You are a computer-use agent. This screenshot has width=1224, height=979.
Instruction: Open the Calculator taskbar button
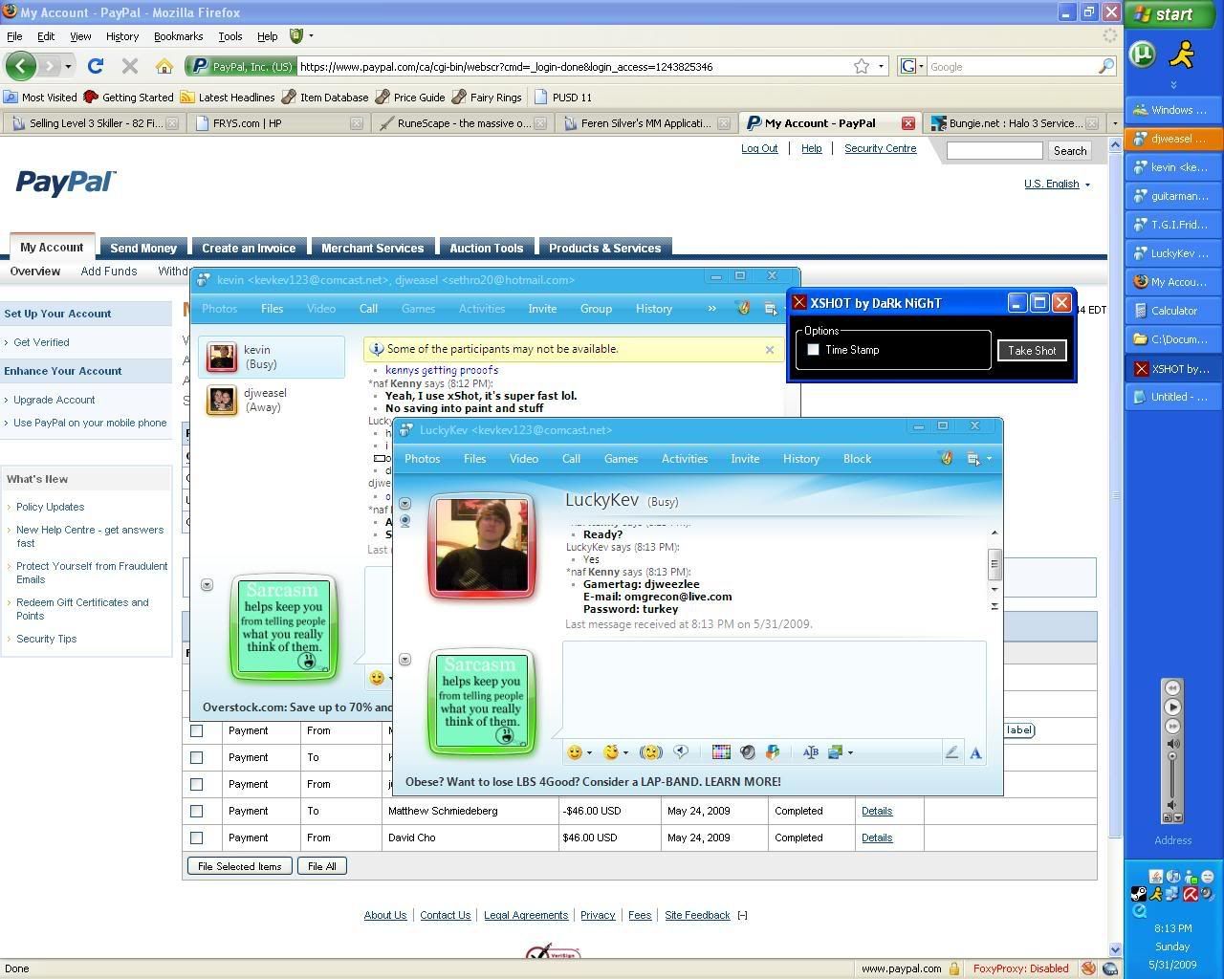[x=1172, y=311]
